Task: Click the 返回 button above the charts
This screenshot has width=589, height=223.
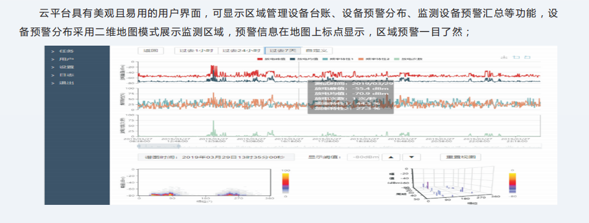Action: click(x=151, y=51)
